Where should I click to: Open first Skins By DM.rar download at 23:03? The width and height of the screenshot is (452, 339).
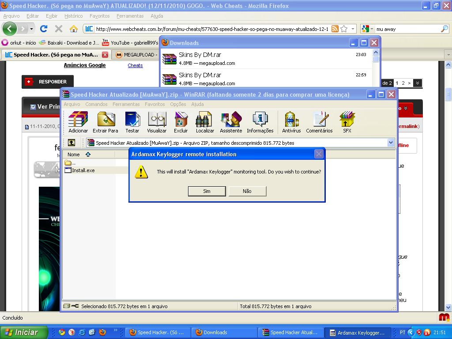point(266,59)
